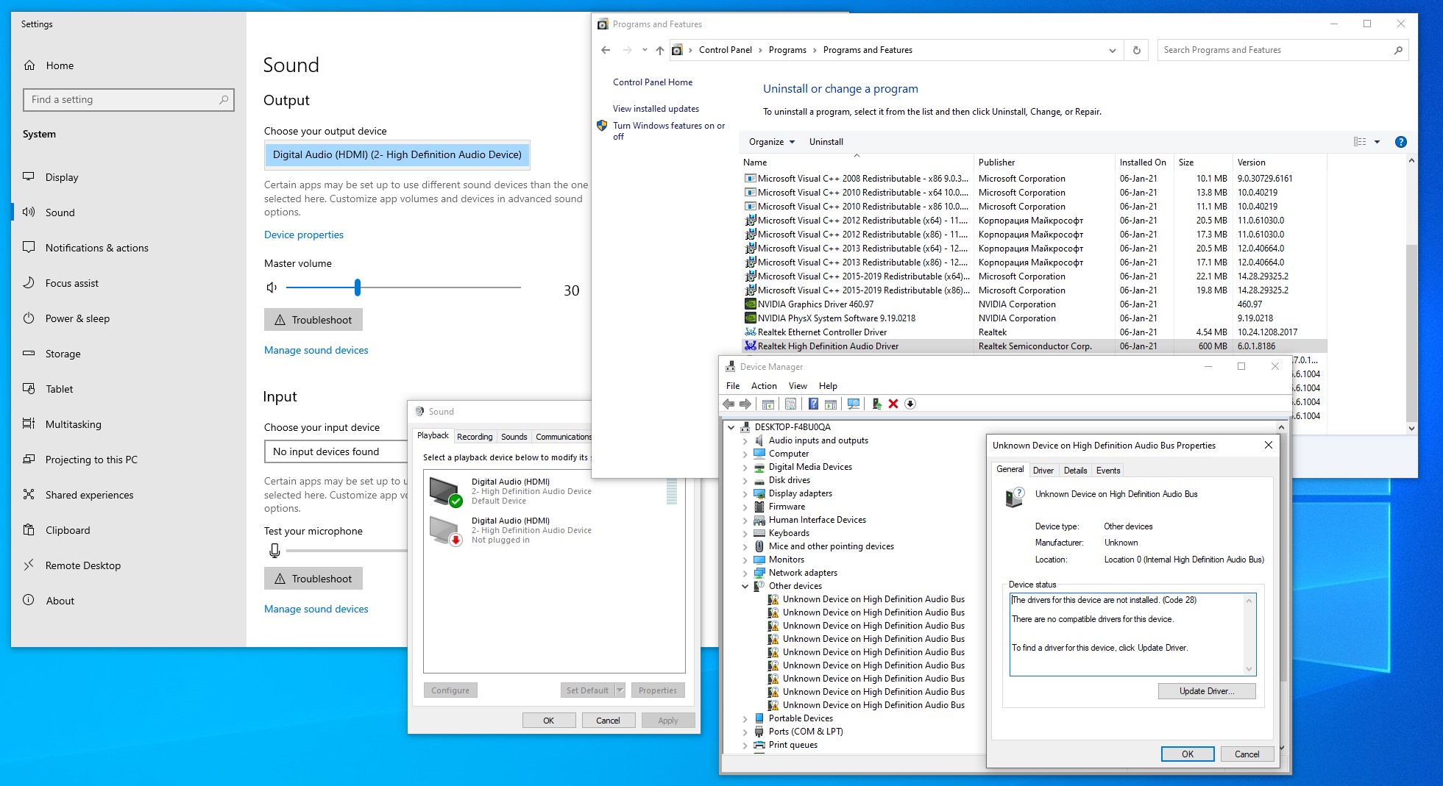Select the Realtek High Definition Audio Driver row
The width and height of the screenshot is (1443, 786).
coord(1035,346)
